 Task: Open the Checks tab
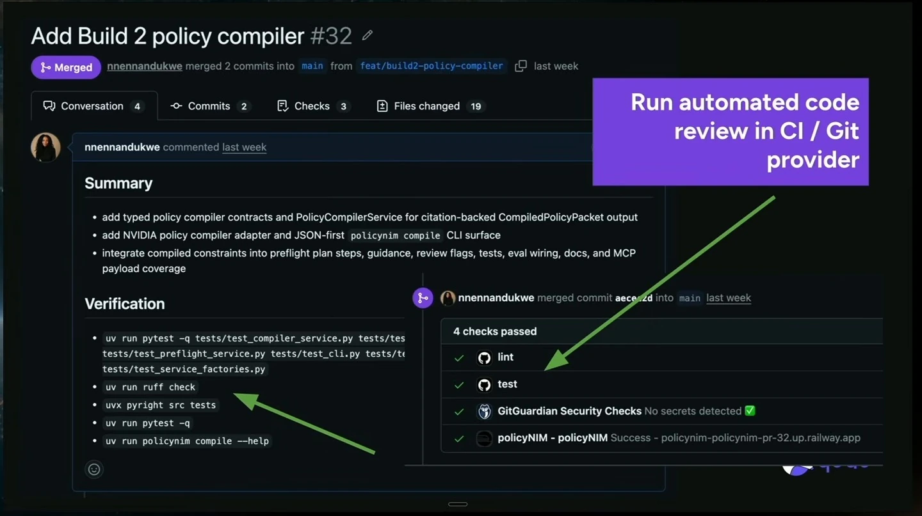[313, 106]
